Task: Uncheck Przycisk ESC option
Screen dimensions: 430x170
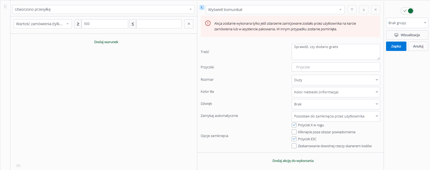Action: (x=294, y=139)
